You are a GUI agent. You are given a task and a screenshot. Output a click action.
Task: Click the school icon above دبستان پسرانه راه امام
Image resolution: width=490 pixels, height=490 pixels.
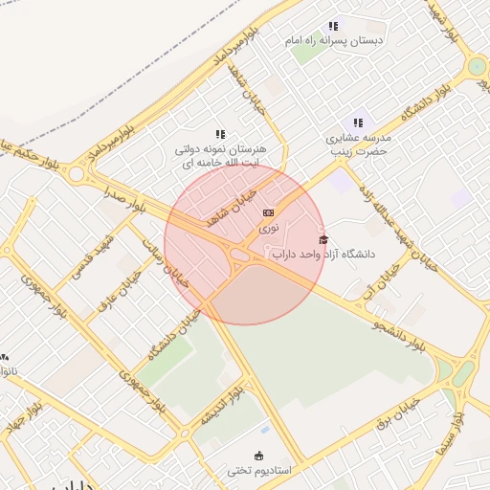(333, 26)
